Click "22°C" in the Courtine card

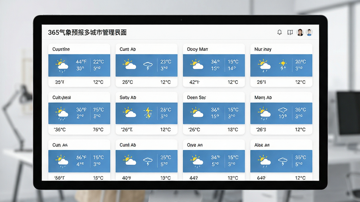pos(99,62)
